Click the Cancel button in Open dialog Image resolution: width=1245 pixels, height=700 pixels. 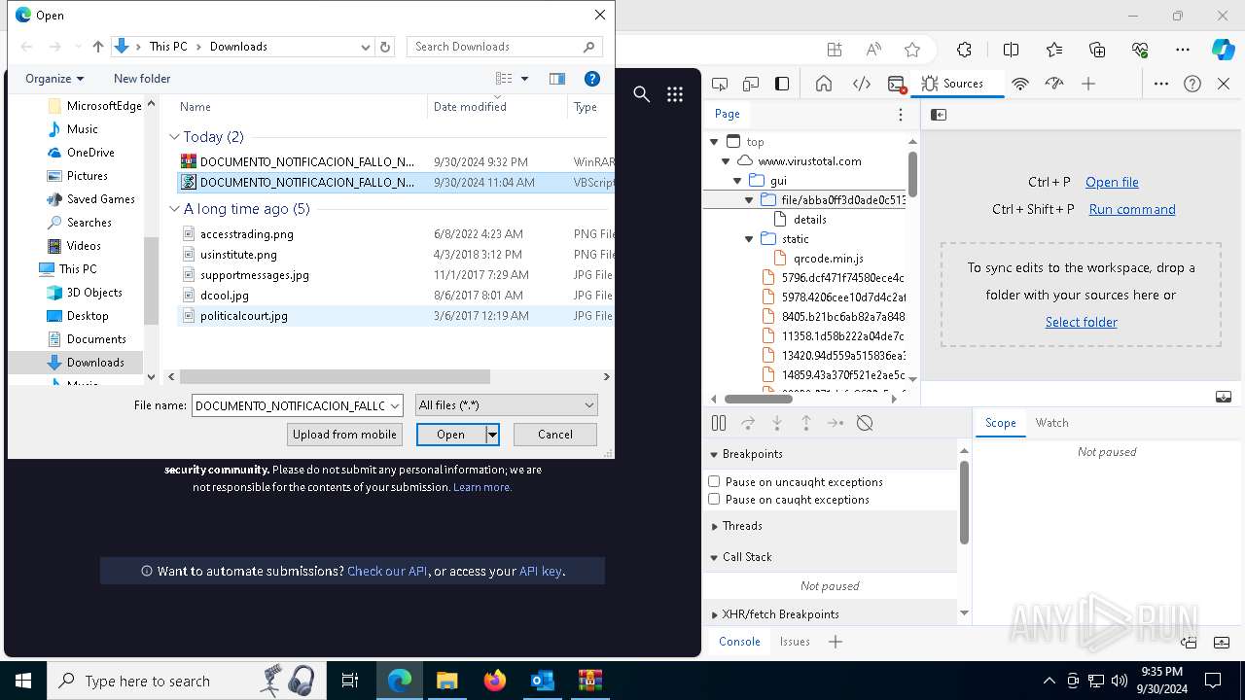(555, 435)
